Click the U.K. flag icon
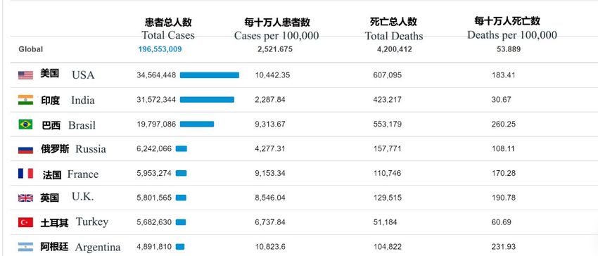The height and width of the screenshot is (256, 598). pos(25,198)
